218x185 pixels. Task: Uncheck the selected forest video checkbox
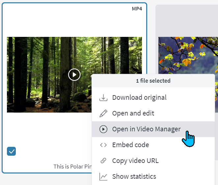pyautogui.click(x=12, y=151)
